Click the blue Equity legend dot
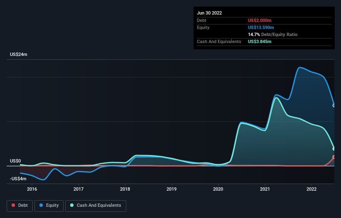Viewport: 341px width, 218px height. pyautogui.click(x=41, y=205)
